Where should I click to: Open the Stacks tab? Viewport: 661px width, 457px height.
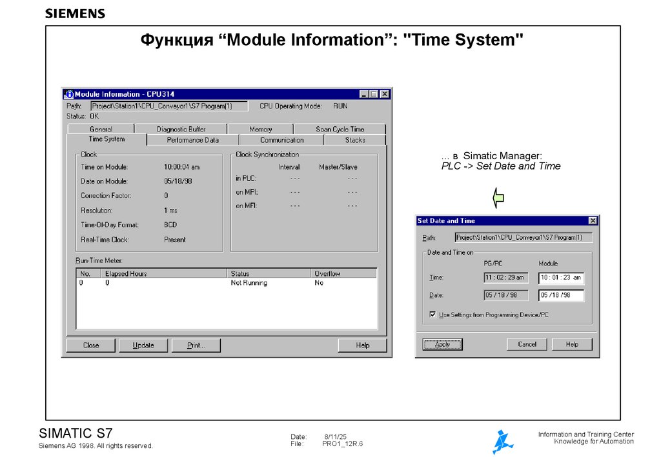tap(358, 139)
